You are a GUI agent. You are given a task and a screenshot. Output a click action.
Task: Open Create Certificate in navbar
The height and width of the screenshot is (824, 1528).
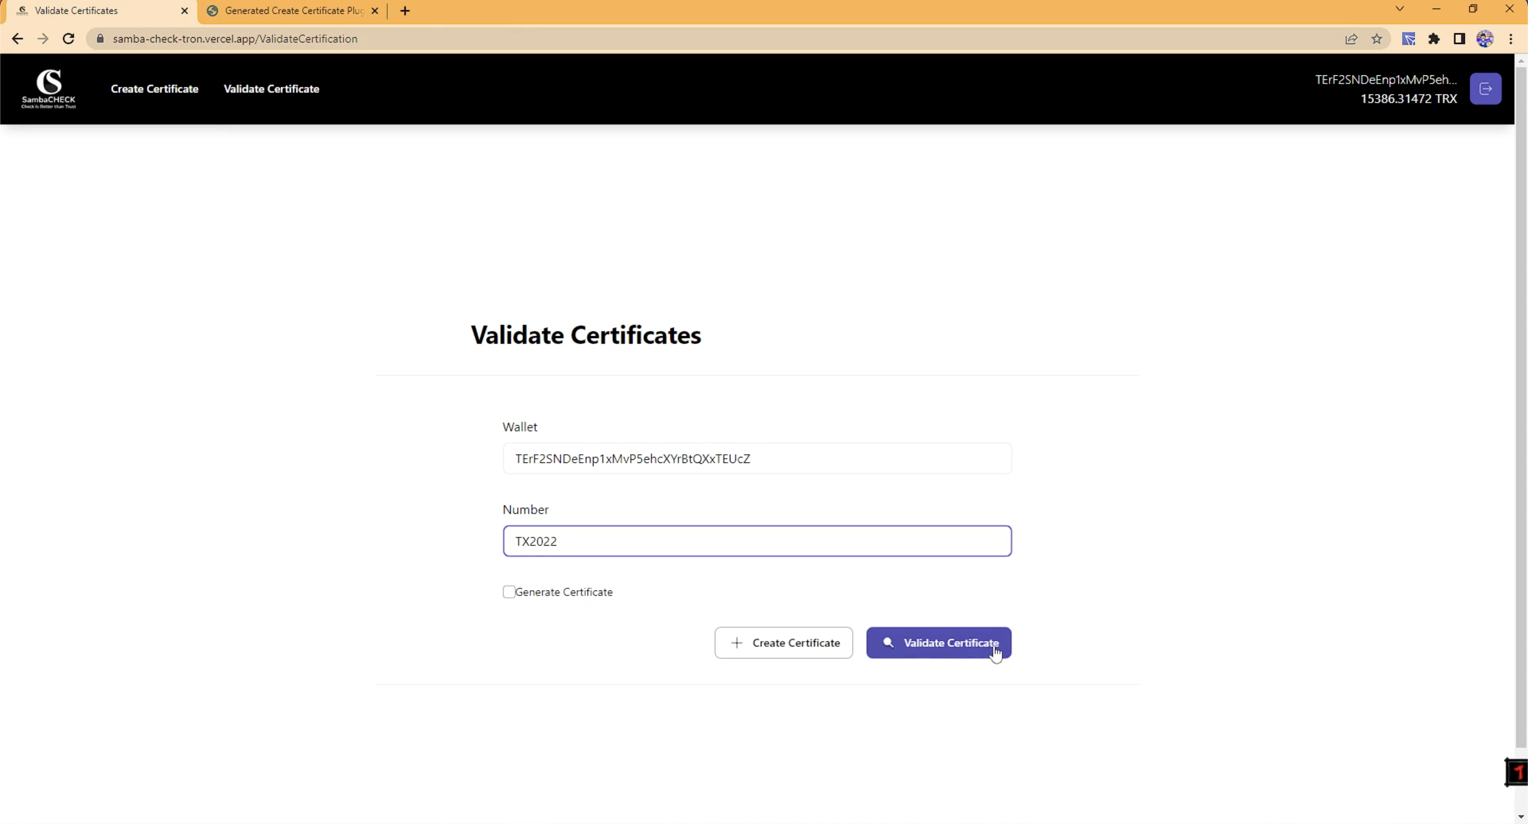click(154, 89)
